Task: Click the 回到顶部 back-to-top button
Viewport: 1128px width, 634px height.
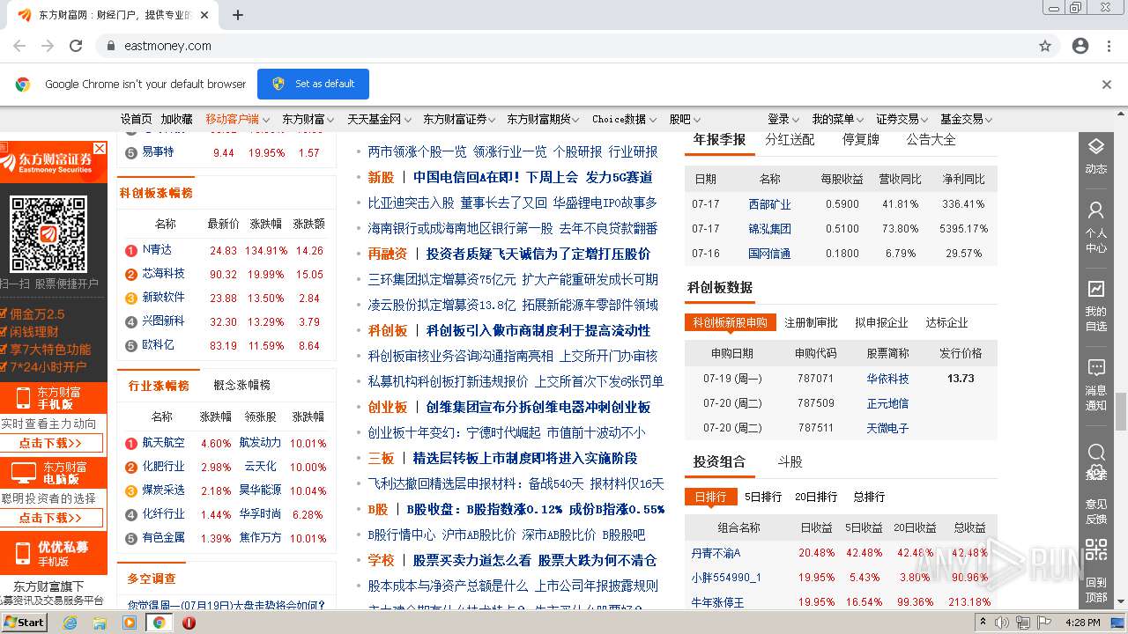Action: (x=1095, y=589)
